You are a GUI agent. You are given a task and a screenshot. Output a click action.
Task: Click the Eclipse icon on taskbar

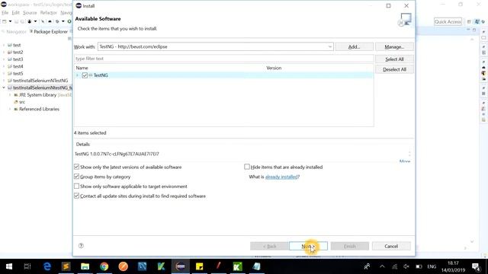[181, 266]
